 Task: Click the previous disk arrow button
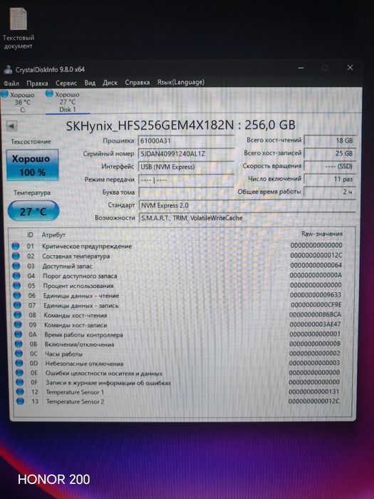click(11, 126)
